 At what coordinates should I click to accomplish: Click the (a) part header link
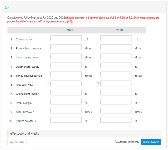7,7
